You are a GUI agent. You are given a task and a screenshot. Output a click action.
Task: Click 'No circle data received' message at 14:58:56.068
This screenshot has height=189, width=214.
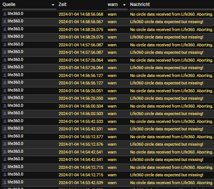171,14
